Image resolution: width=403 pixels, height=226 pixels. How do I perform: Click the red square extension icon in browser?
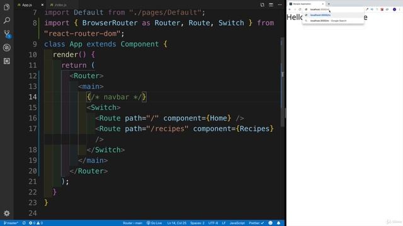(382, 9)
